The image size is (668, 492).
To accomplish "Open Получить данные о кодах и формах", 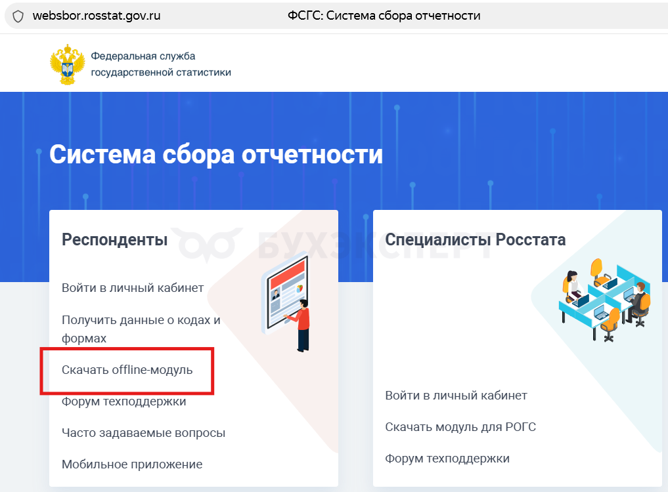I will point(141,329).
